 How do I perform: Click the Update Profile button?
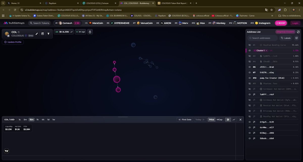point(13,42)
